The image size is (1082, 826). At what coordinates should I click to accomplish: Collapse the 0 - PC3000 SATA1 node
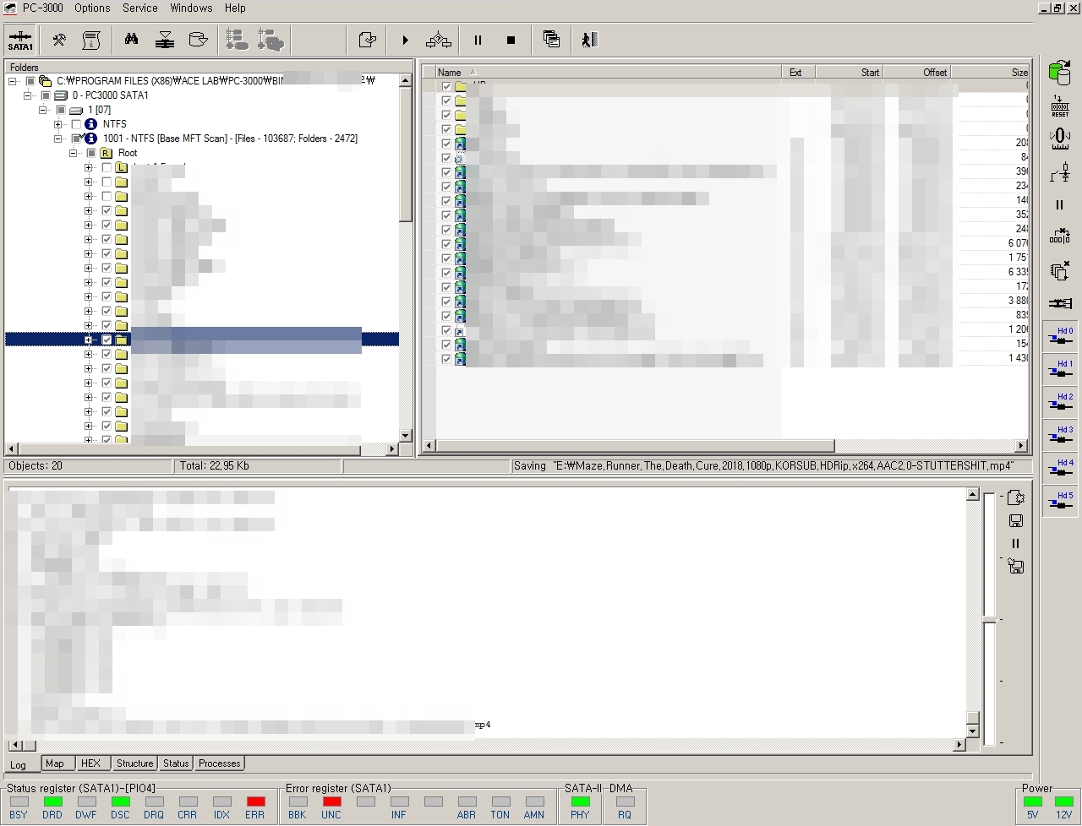pyautogui.click(x=28, y=95)
